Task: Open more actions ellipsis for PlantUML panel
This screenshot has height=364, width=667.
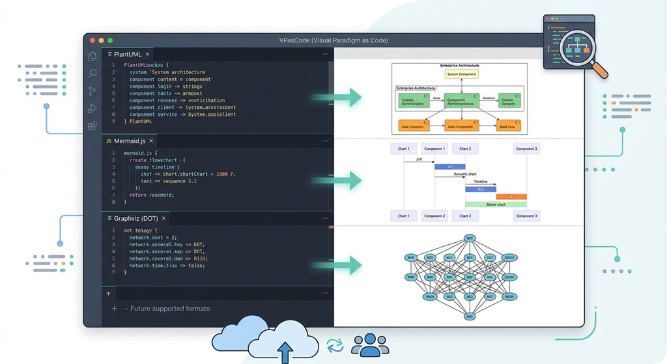Action: tap(325, 54)
